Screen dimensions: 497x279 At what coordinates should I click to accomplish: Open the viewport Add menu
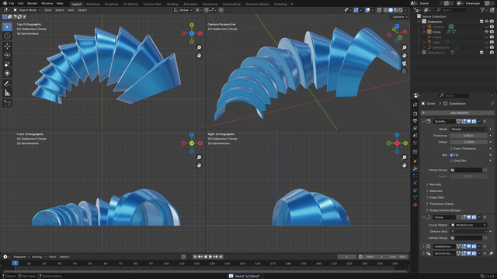pos(71,10)
